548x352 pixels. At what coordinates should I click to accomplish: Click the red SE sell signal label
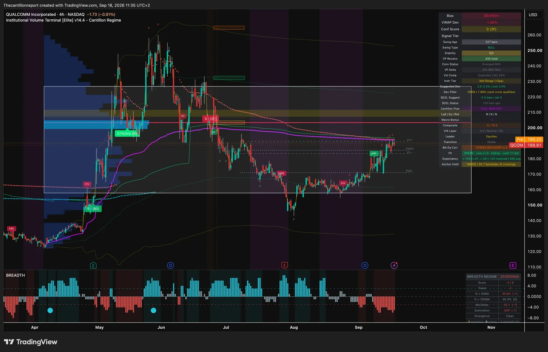[x=210, y=119]
